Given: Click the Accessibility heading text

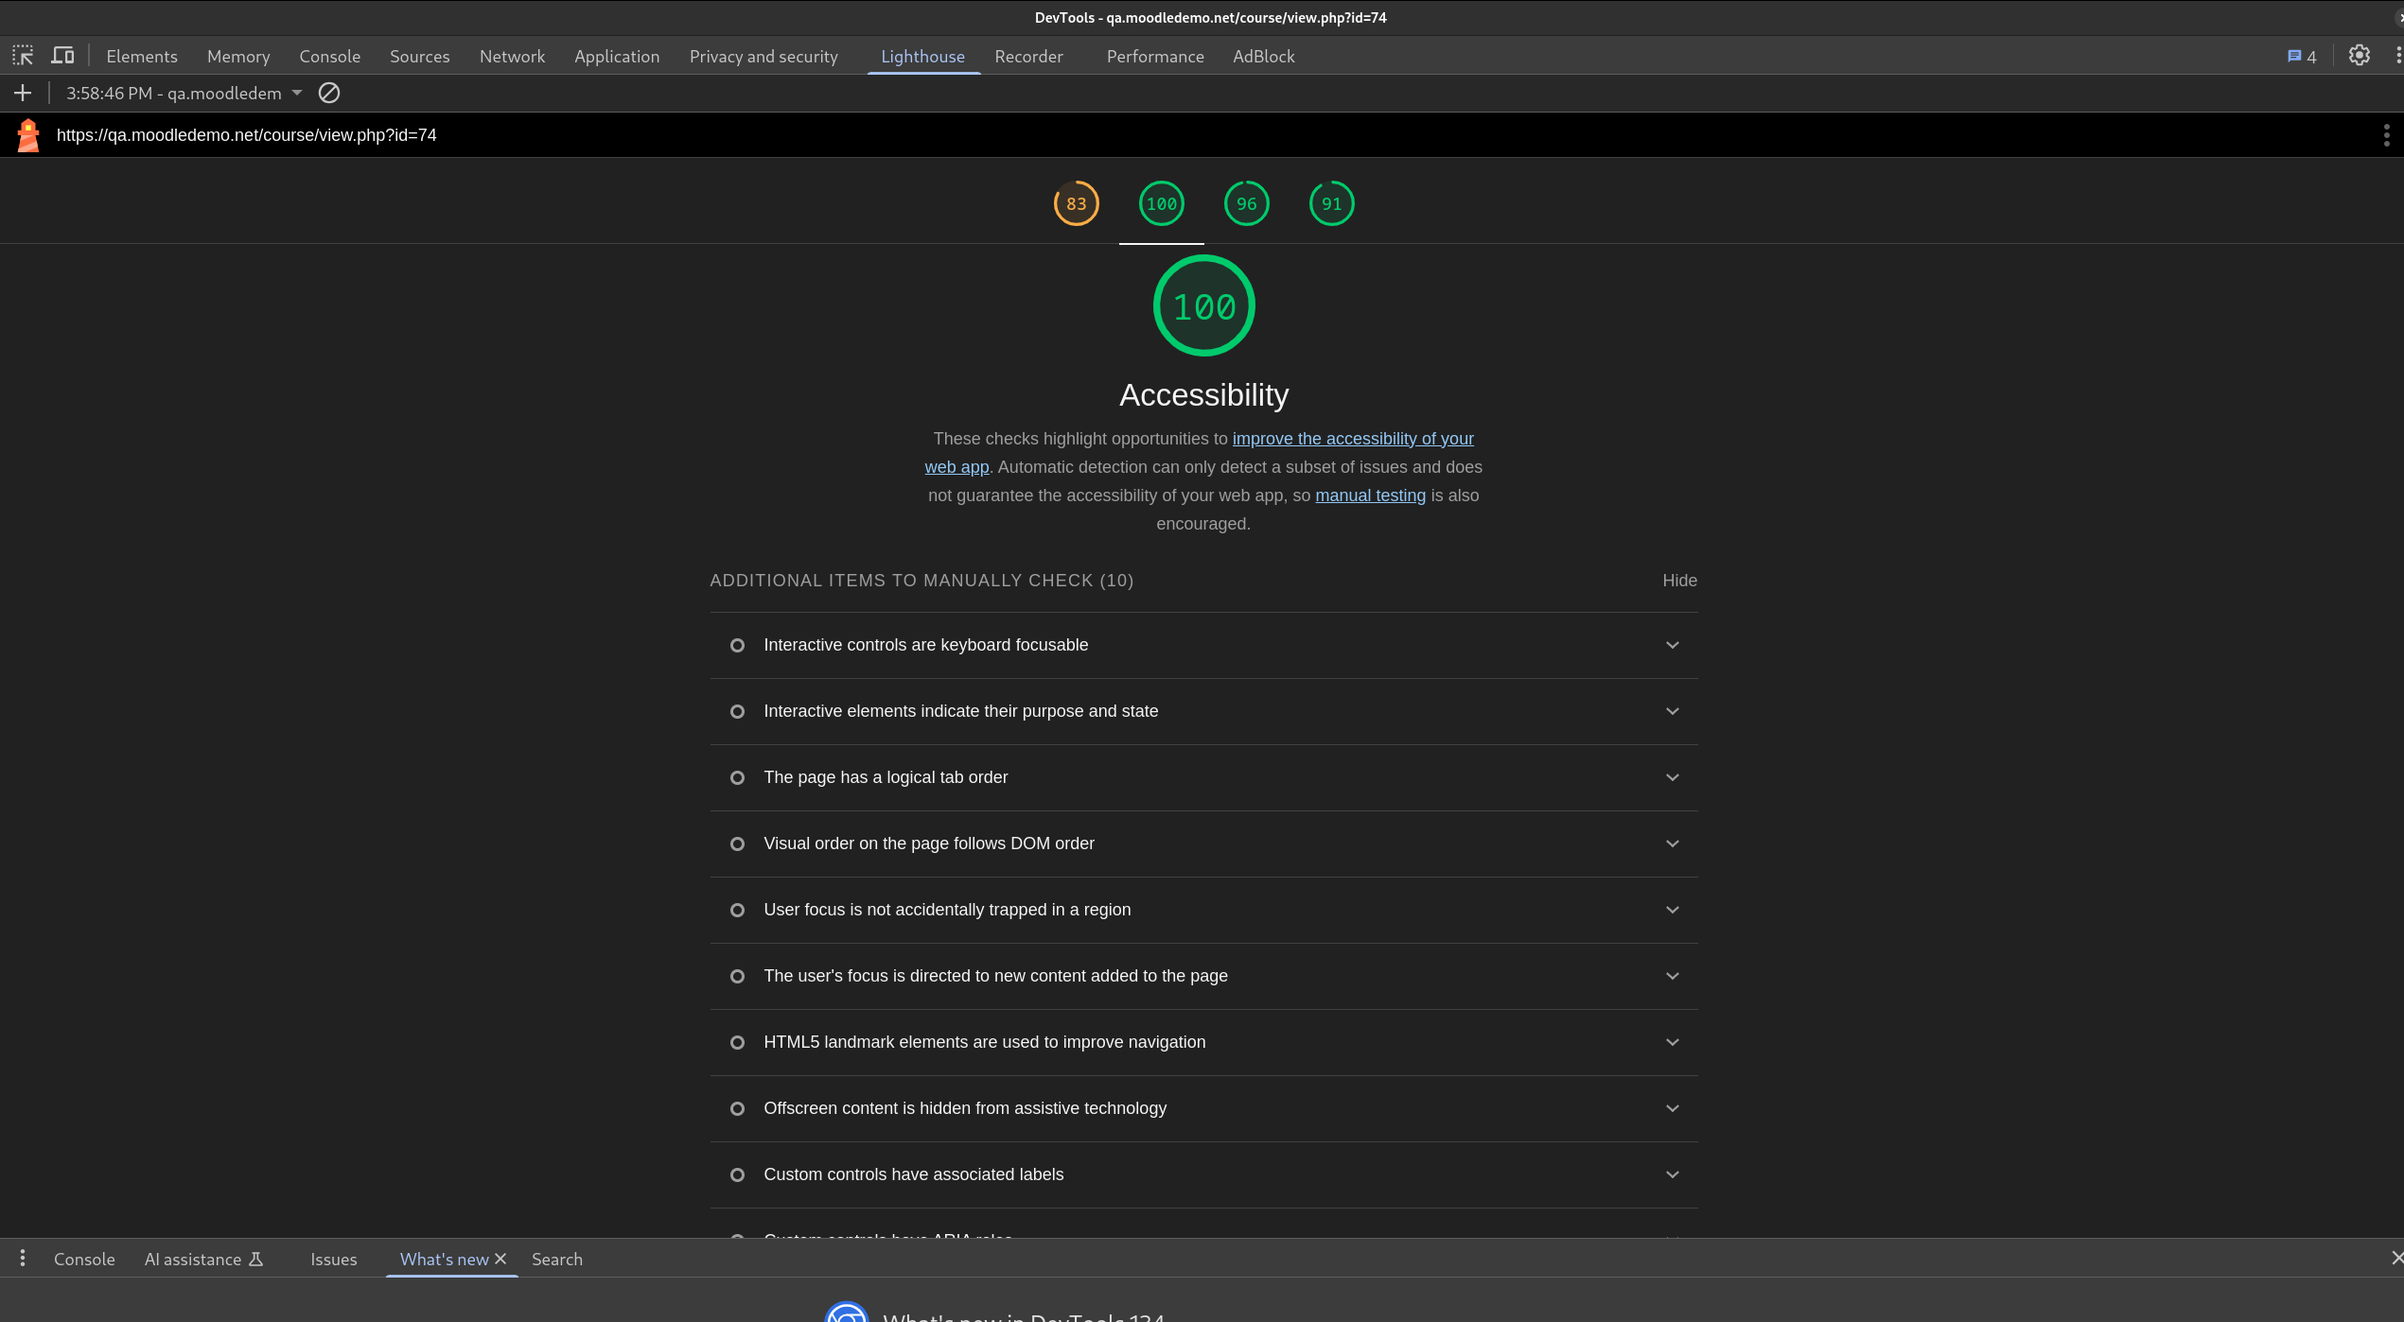Looking at the screenshot, I should pyautogui.click(x=1204, y=395).
